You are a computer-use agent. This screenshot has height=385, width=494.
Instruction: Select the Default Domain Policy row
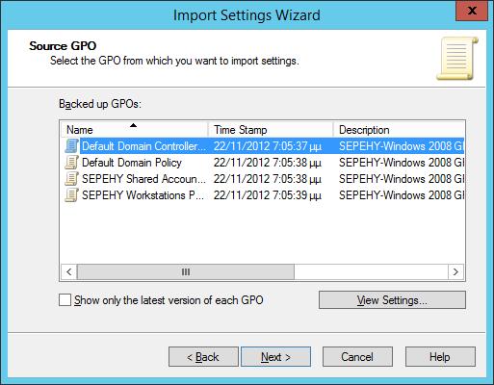click(263, 163)
